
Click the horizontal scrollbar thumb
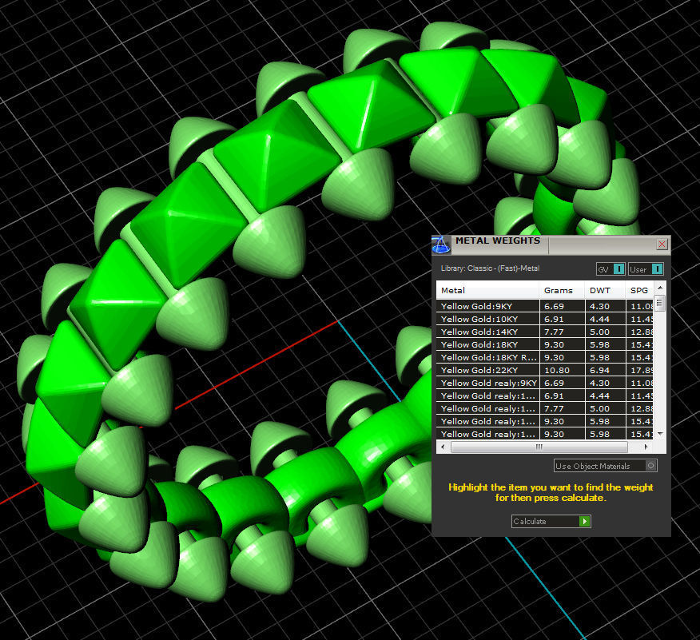539,447
